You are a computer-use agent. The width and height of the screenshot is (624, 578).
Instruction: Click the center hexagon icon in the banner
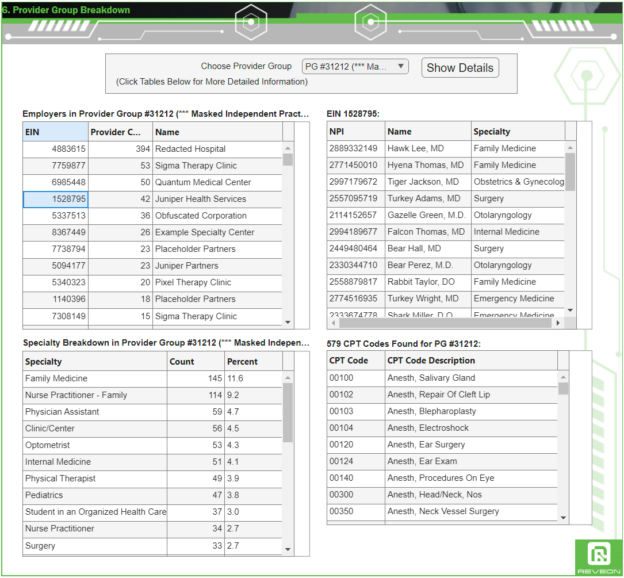point(371,21)
